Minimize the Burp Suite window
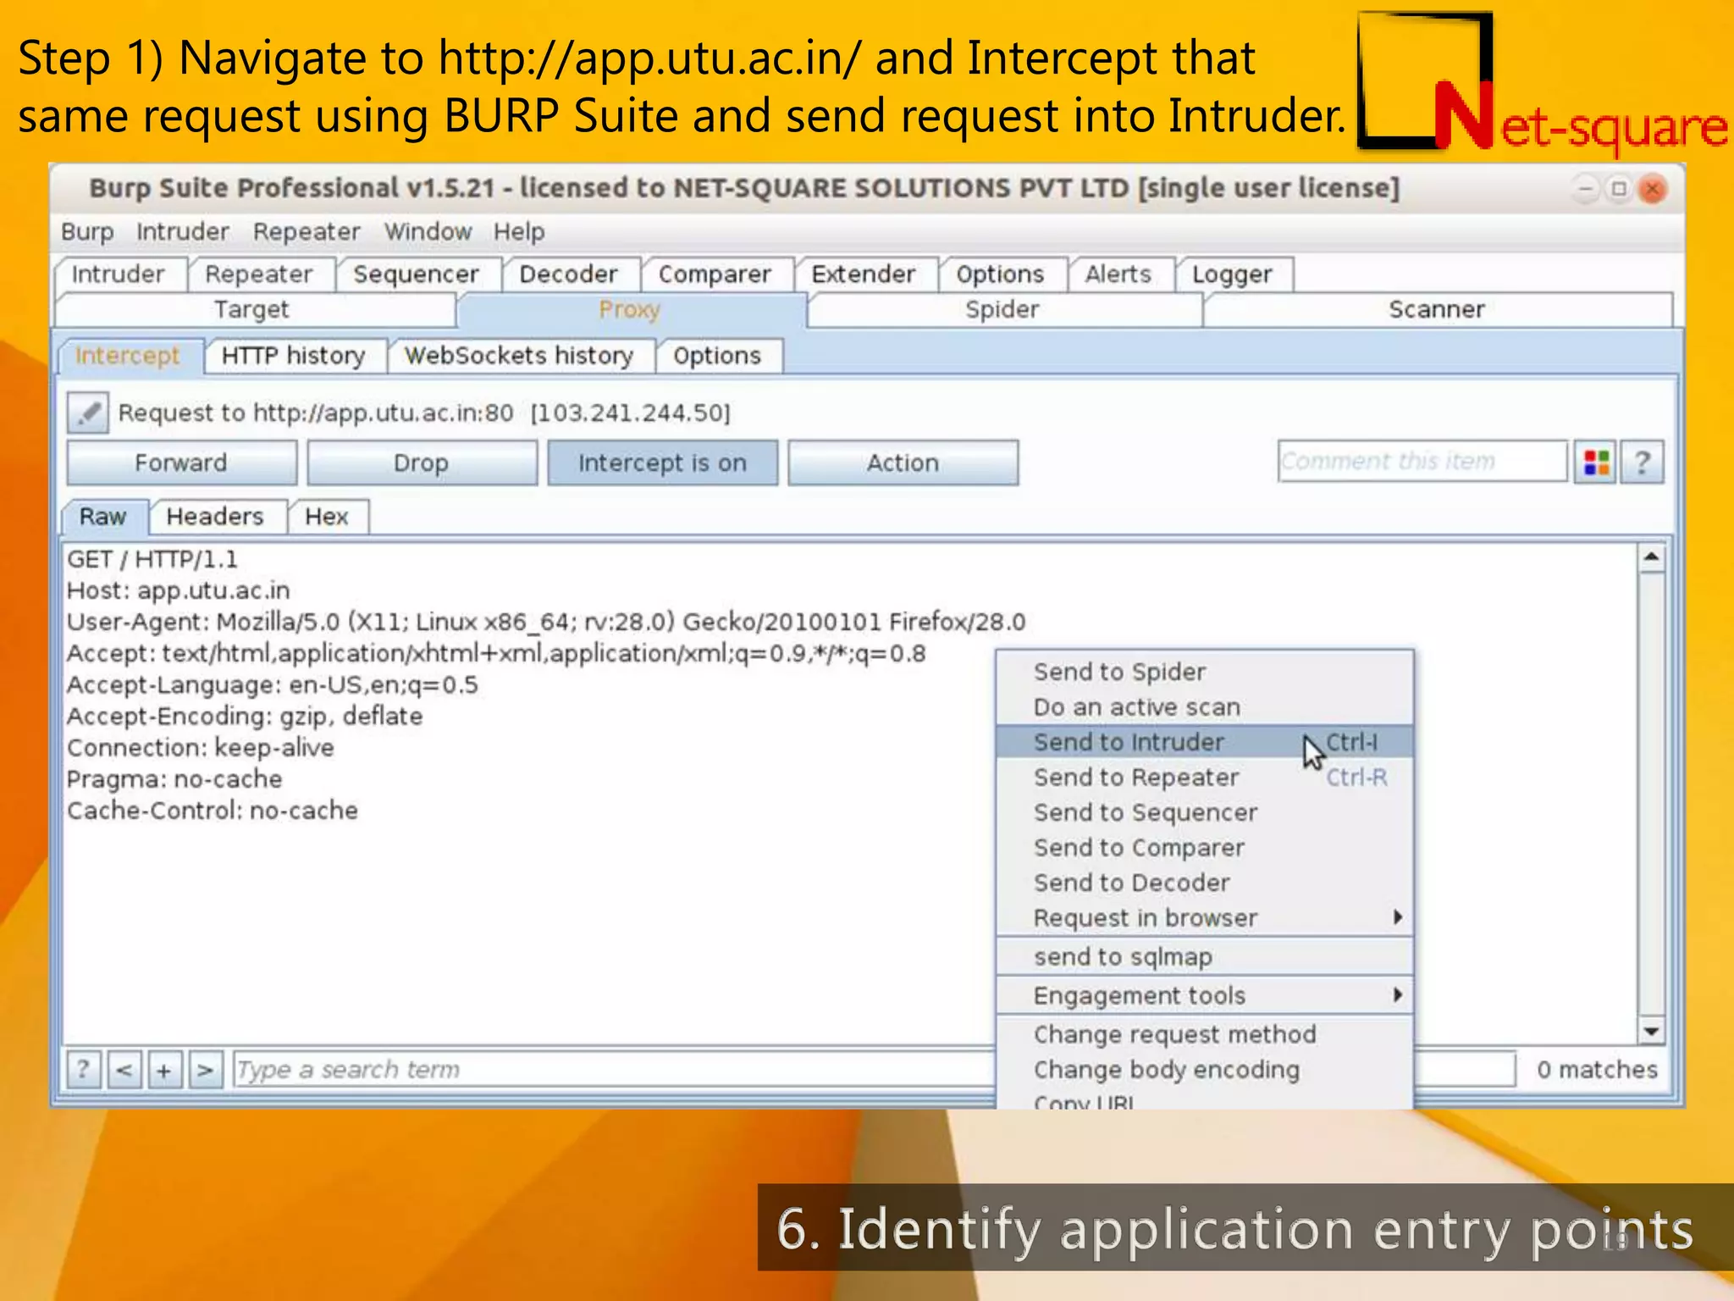The width and height of the screenshot is (1734, 1301). [x=1586, y=188]
